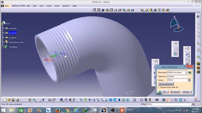Click the Chamfer icon in top toolbar
The height and width of the screenshot is (113, 202).
[146, 10]
